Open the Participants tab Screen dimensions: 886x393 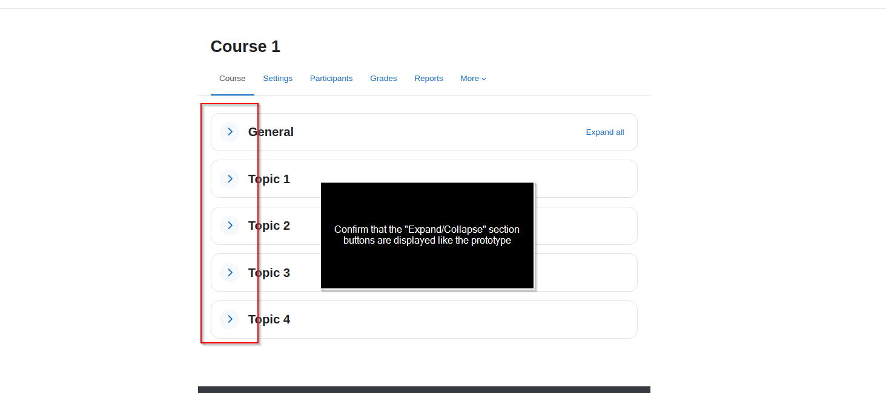point(331,79)
